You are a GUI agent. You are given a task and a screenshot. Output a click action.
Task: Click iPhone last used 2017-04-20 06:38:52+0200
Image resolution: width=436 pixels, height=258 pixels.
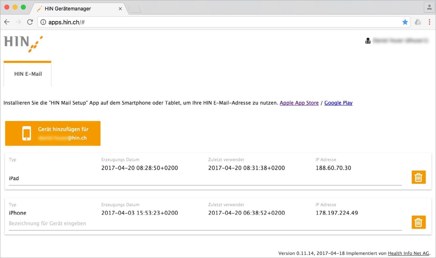coord(246,213)
